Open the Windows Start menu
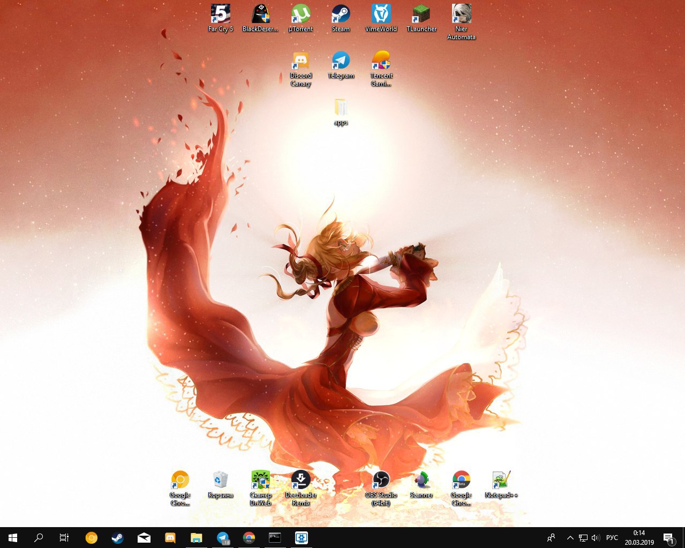The height and width of the screenshot is (548, 685). pos(13,538)
